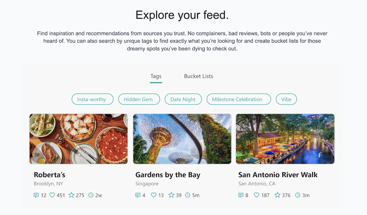Click clock icon on Roberta's card
Viewport: 367px width, 215px height.
coord(91,195)
